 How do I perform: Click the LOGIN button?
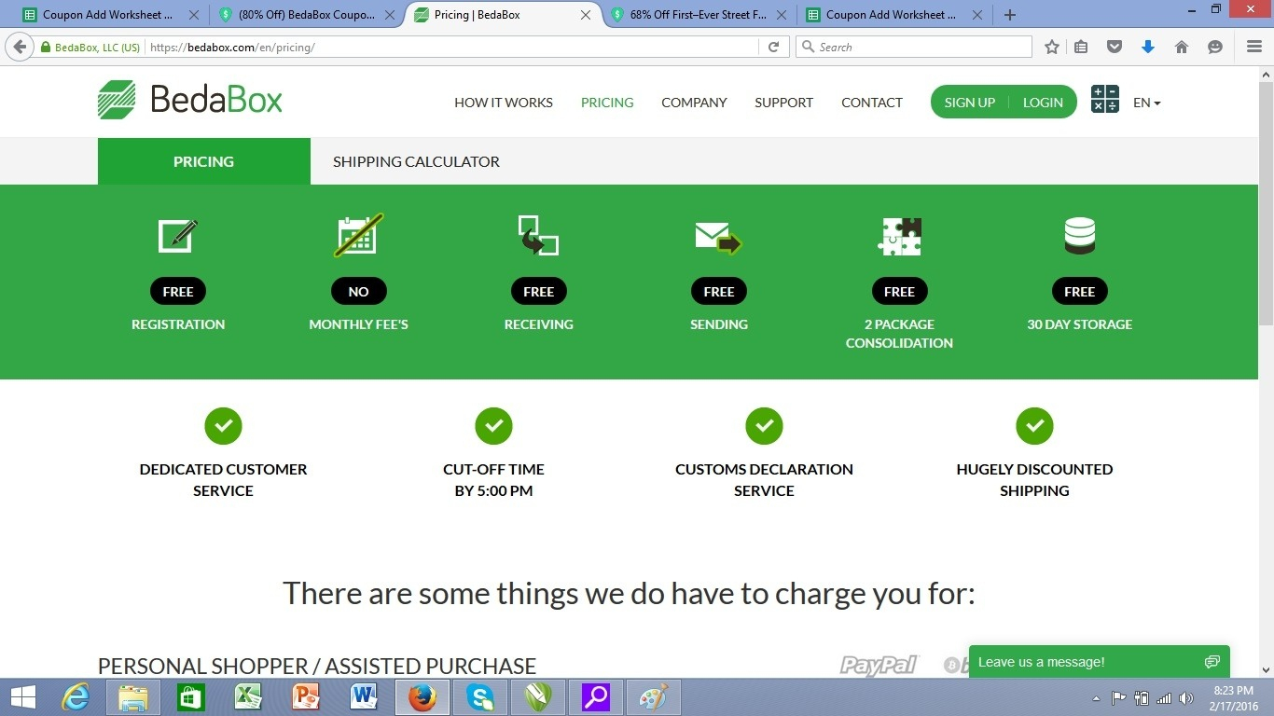(1043, 103)
